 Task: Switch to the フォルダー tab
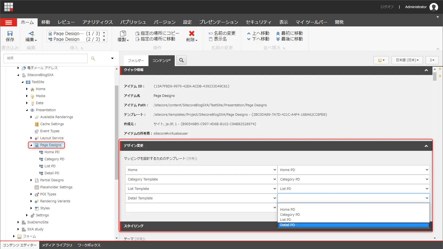(136, 61)
